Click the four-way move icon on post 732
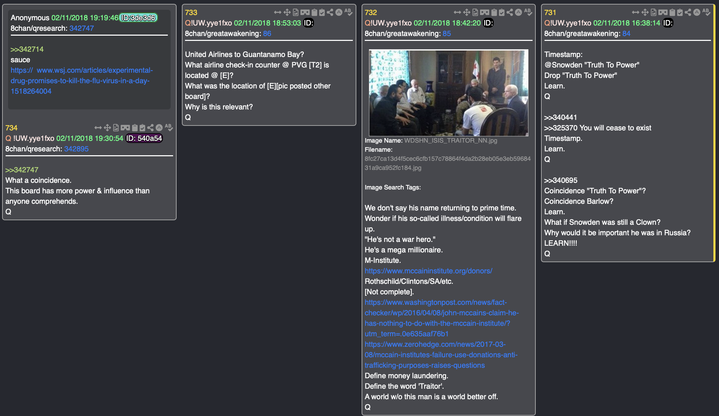This screenshot has height=416, width=719. point(467,13)
